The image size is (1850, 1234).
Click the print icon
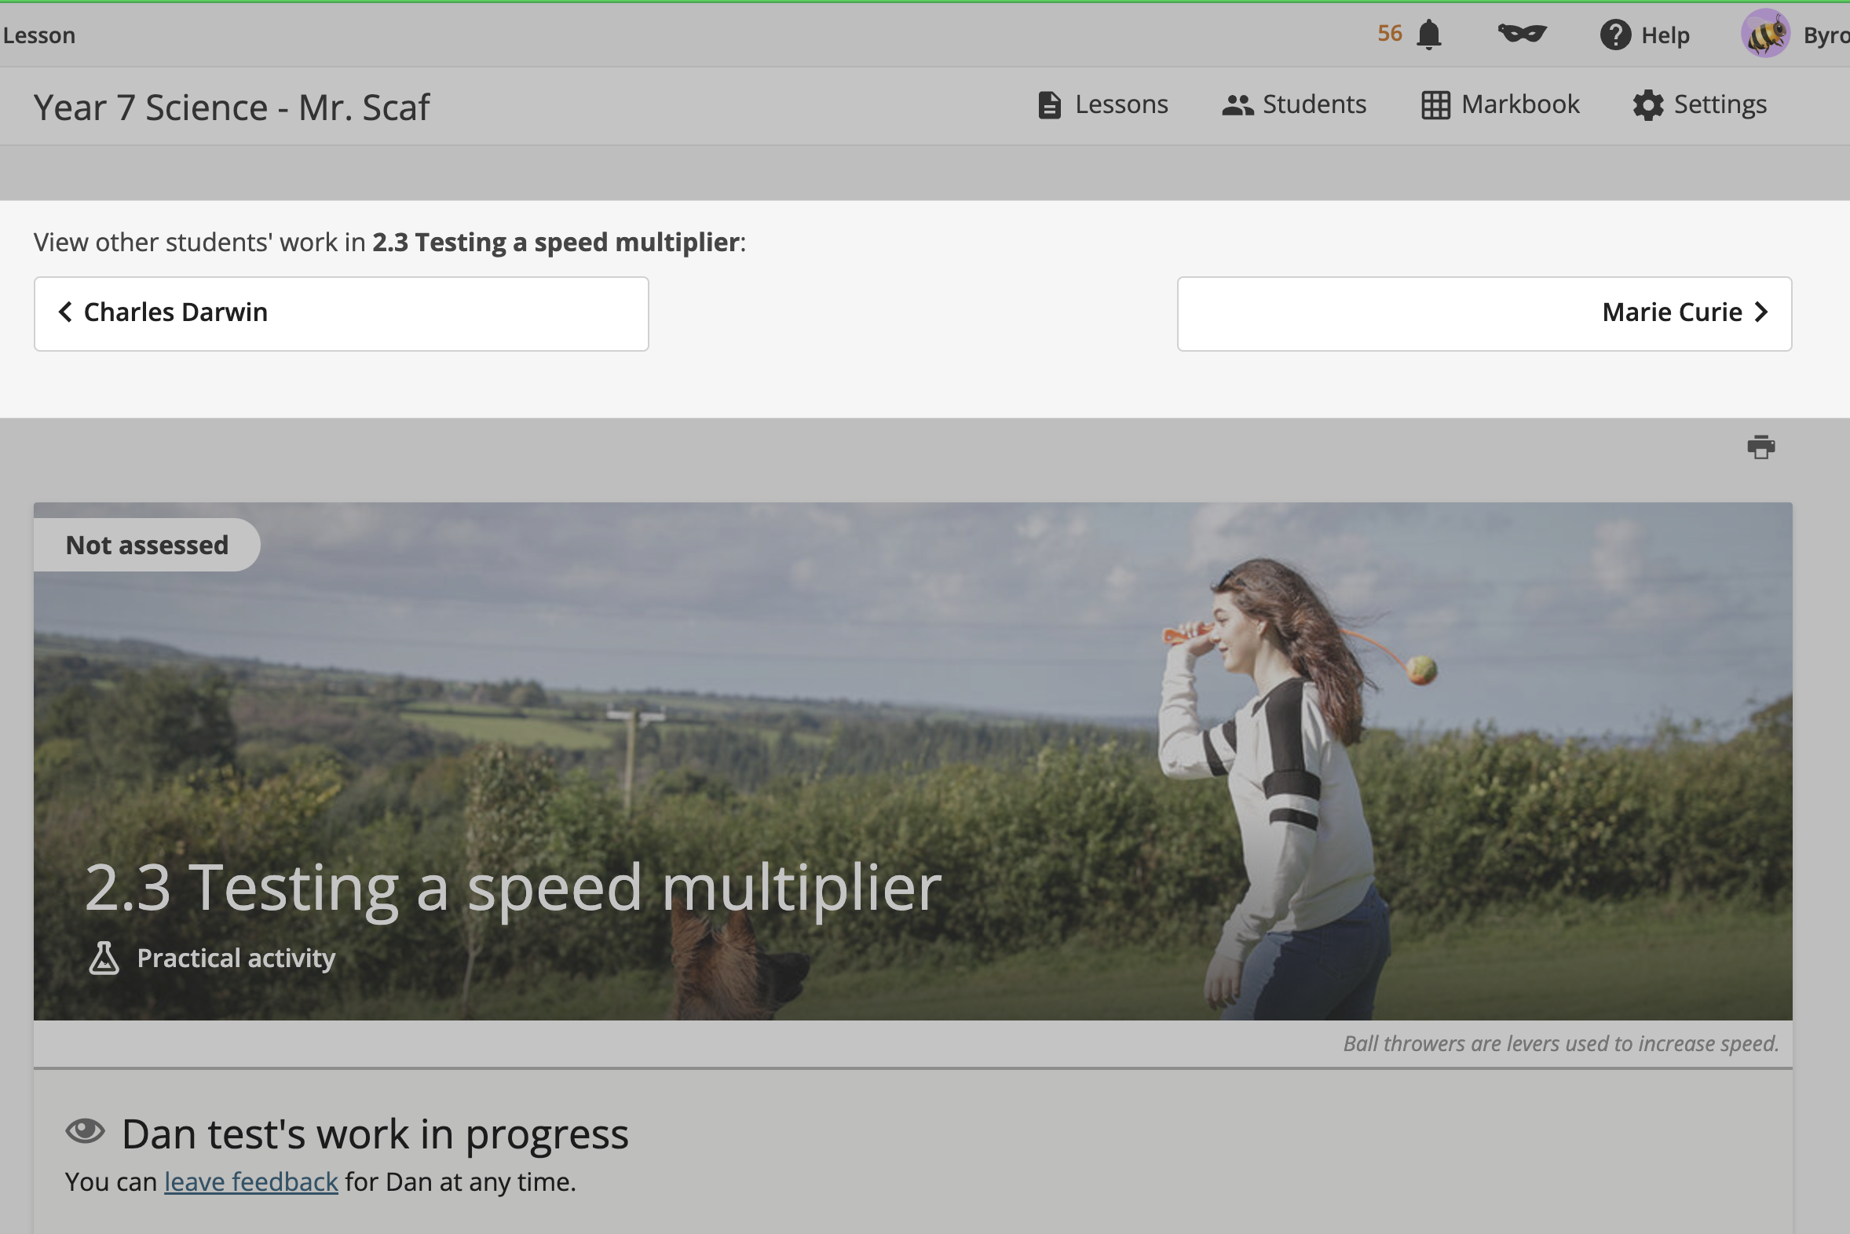point(1760,447)
